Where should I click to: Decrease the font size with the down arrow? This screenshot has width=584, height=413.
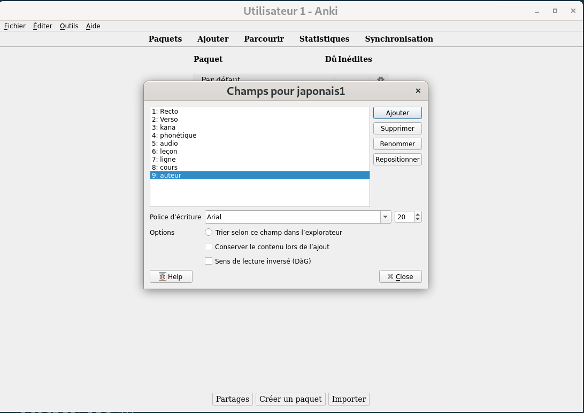click(418, 219)
